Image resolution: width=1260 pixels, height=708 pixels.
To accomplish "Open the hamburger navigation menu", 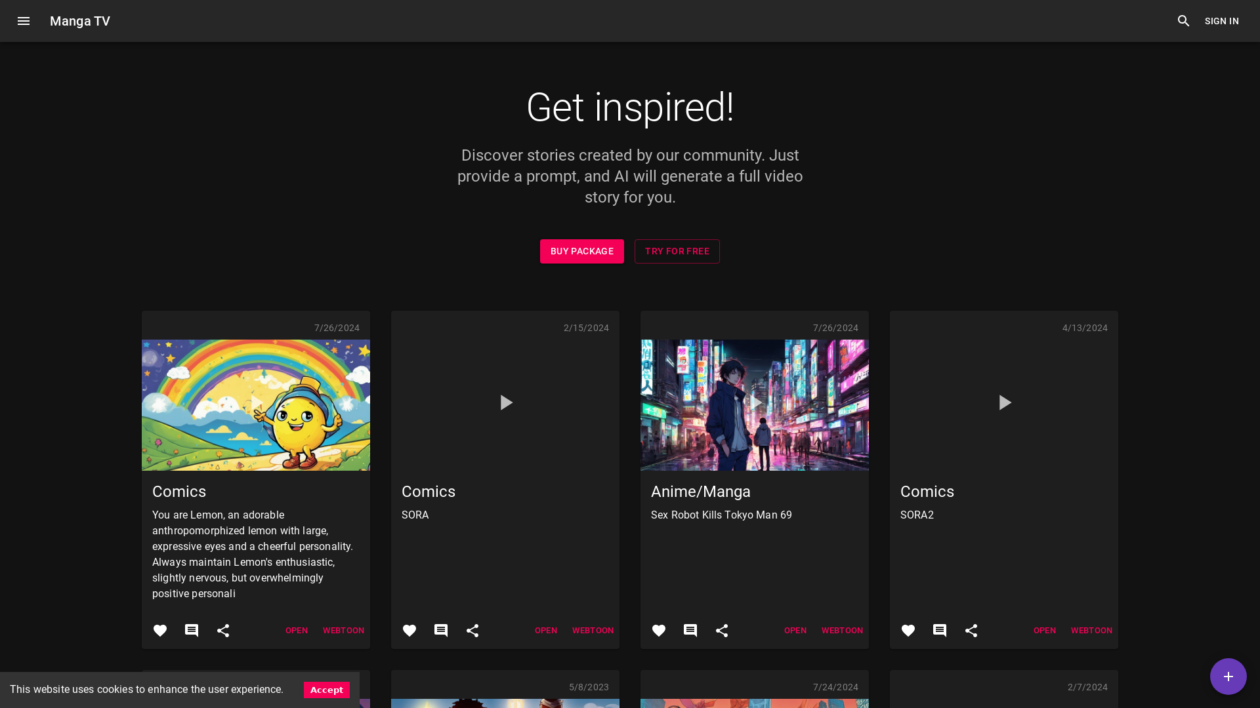I will (24, 21).
